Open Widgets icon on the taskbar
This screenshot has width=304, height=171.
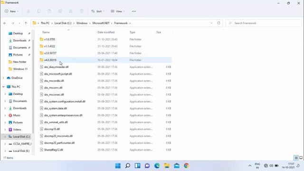point(137,166)
